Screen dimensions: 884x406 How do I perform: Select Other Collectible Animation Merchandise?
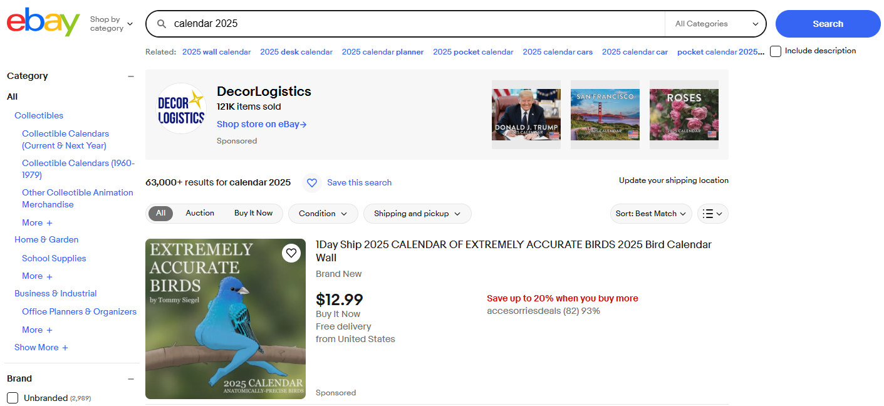pos(78,199)
